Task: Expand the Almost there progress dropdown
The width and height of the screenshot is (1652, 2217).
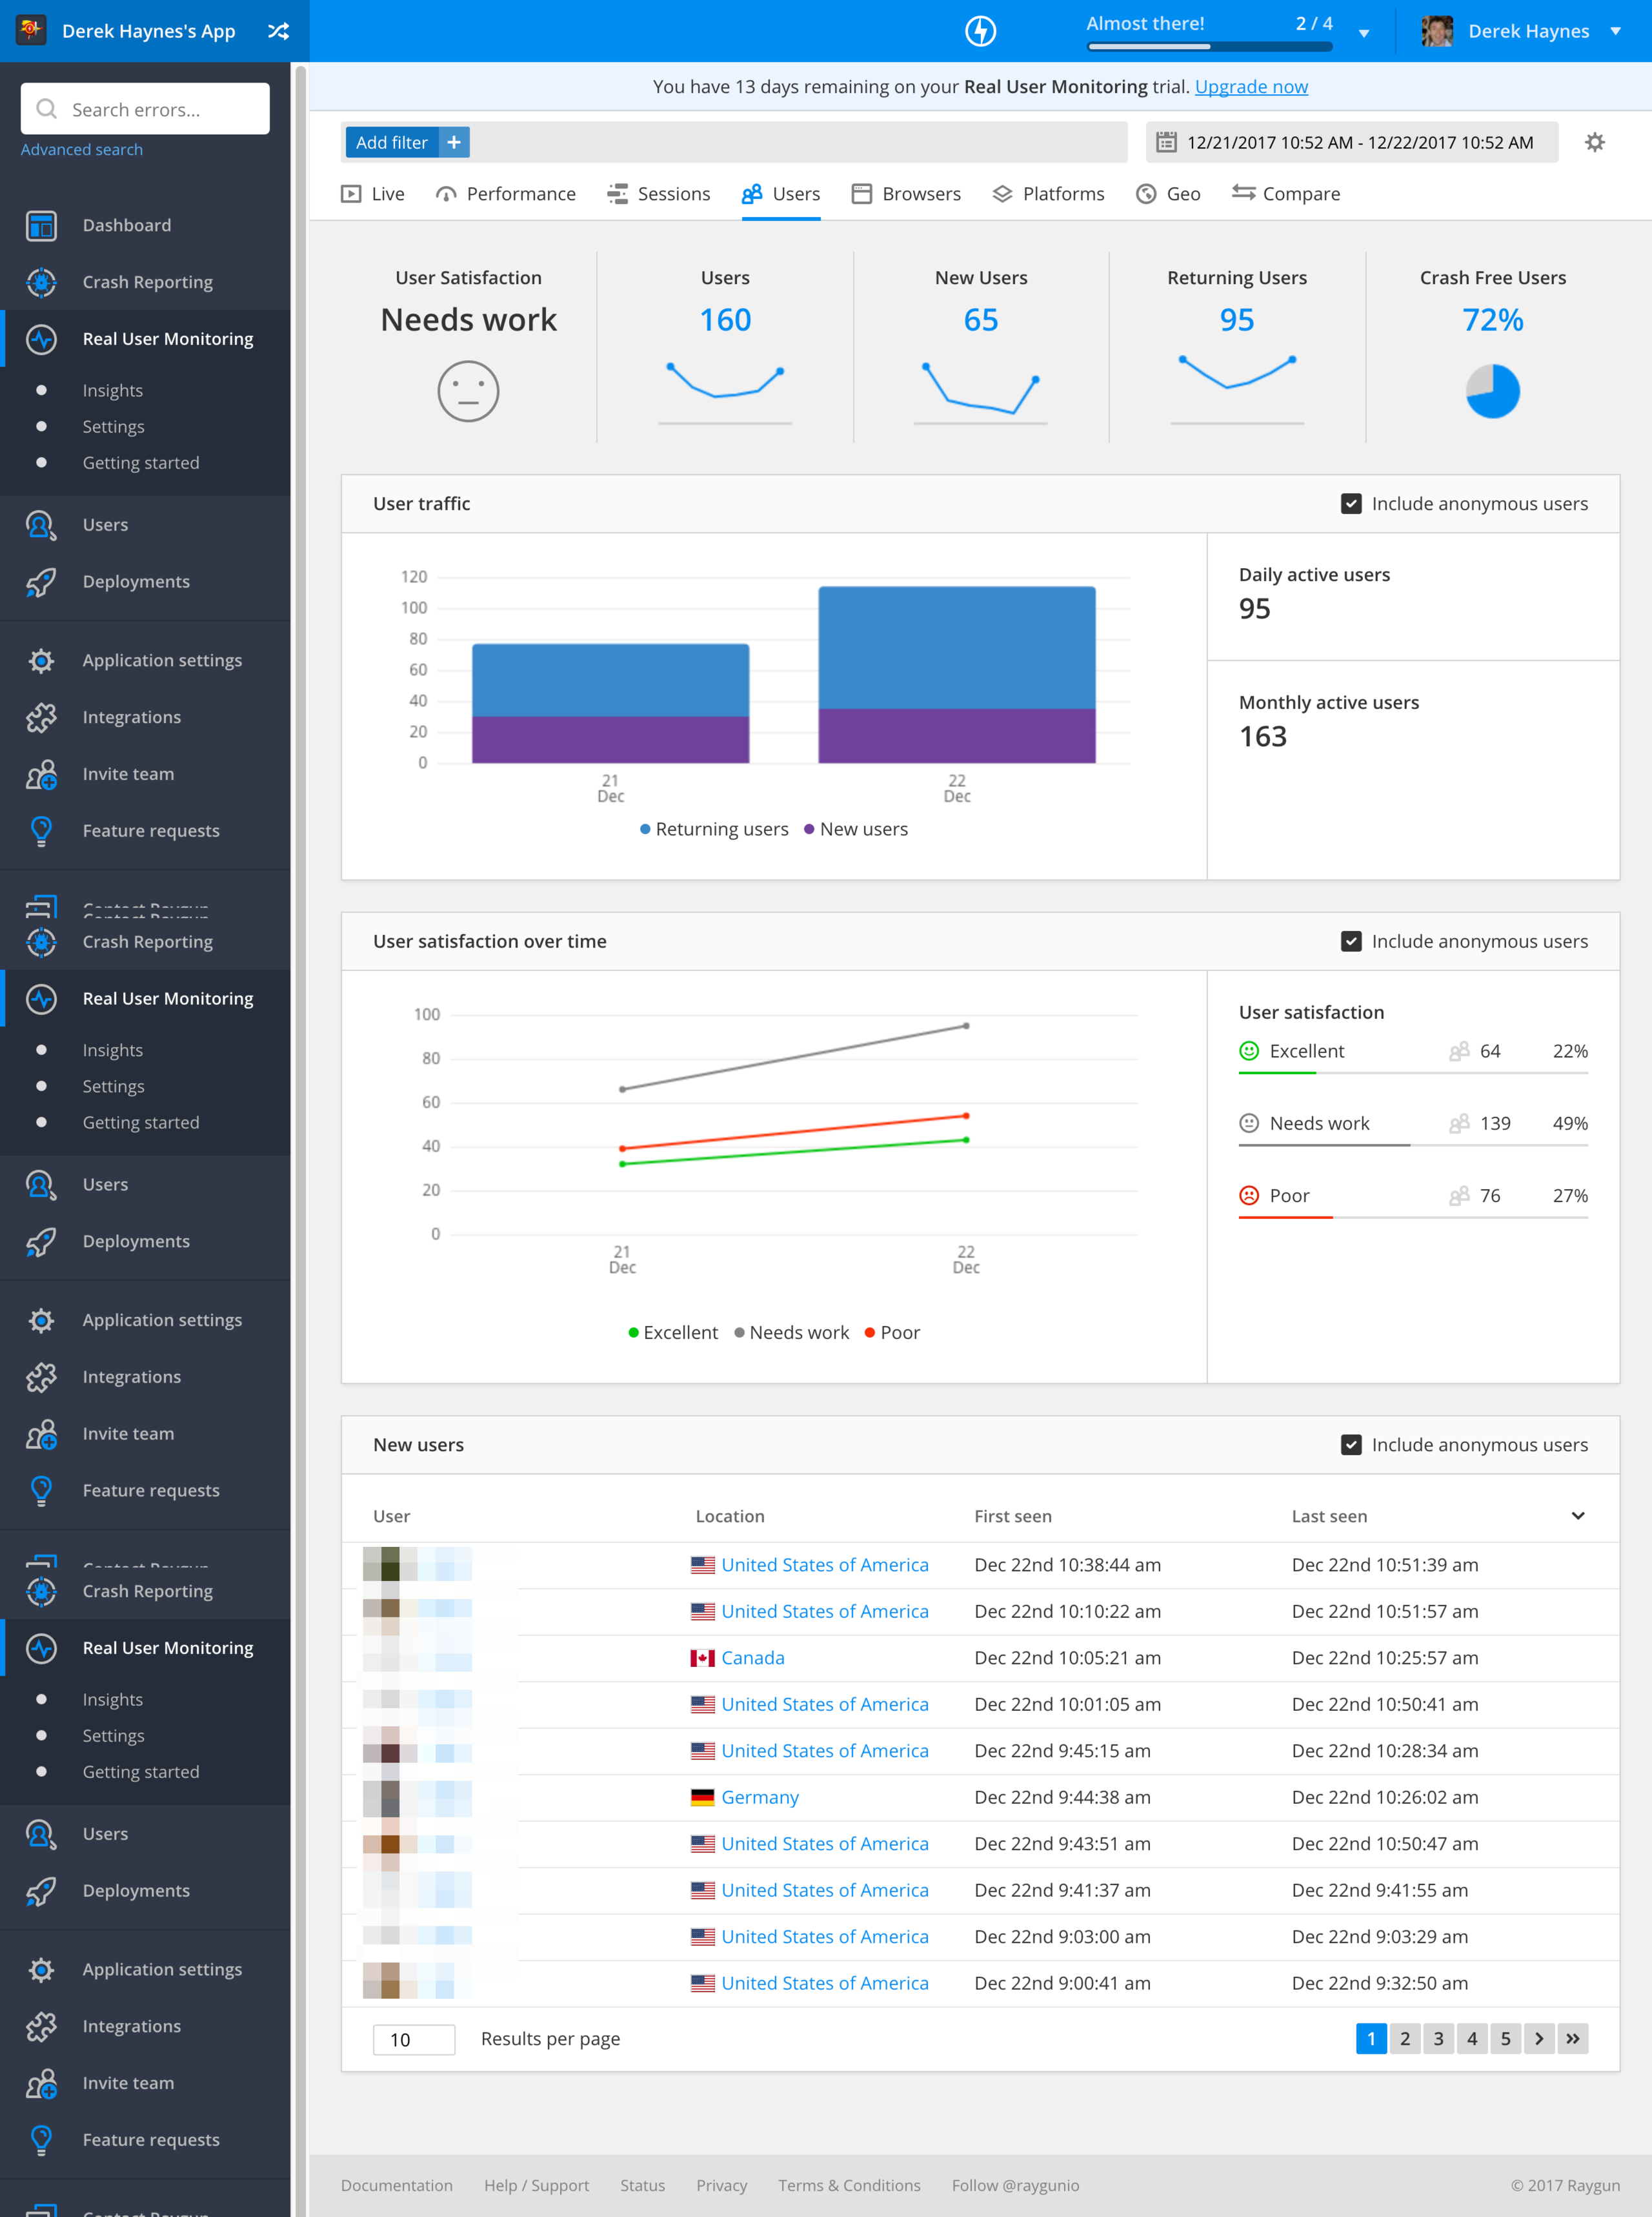Action: pos(1364,33)
